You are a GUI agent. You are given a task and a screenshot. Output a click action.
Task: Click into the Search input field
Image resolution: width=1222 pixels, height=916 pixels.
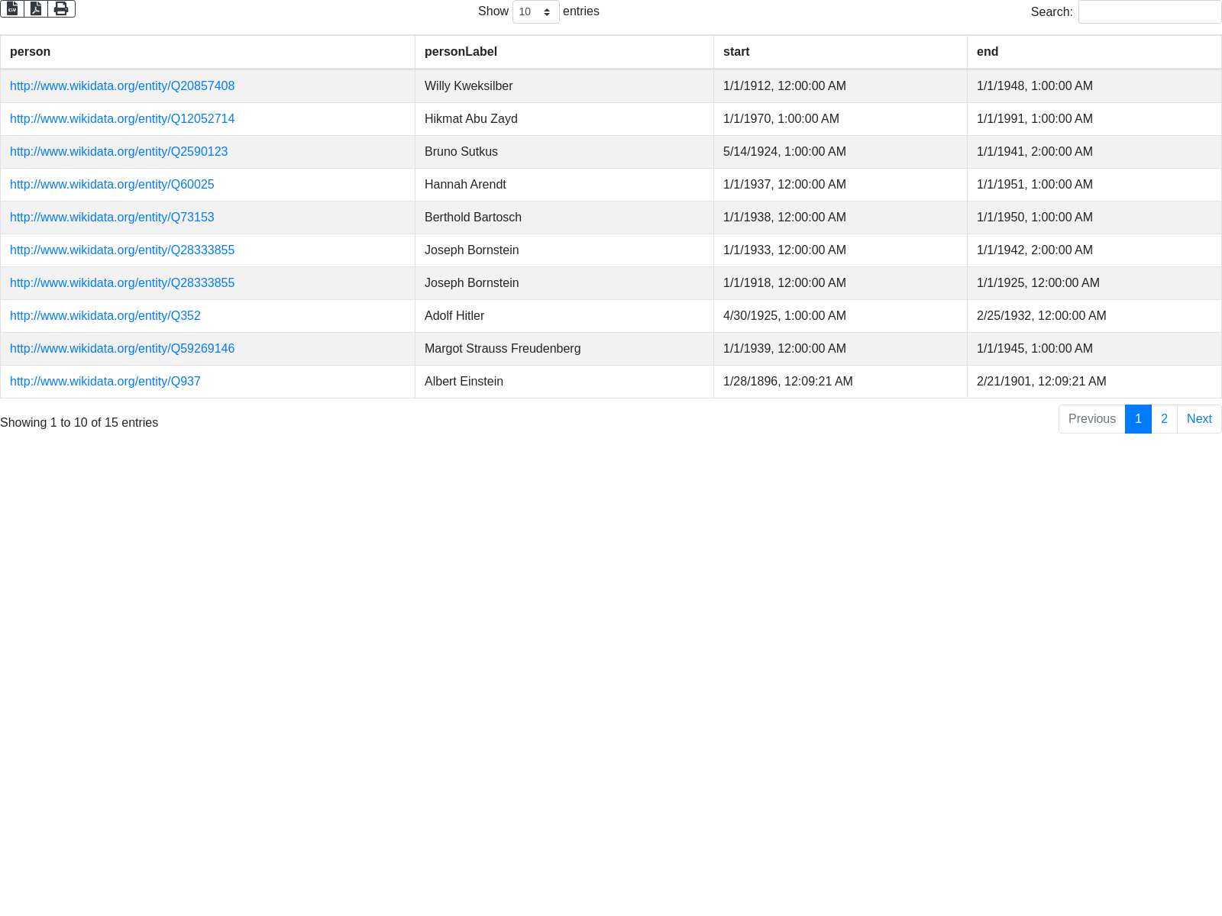(1149, 12)
